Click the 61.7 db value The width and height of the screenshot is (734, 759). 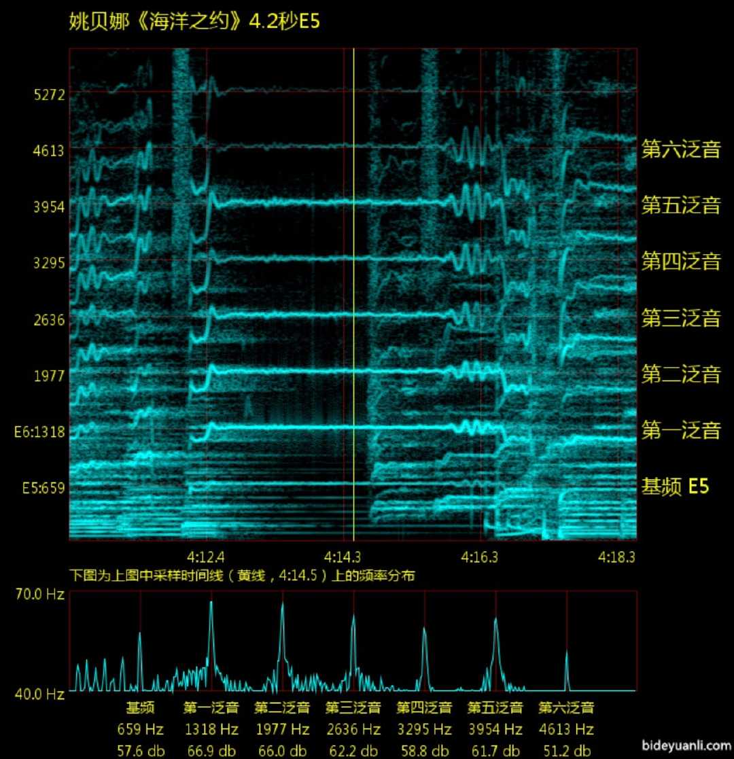tap(495, 751)
